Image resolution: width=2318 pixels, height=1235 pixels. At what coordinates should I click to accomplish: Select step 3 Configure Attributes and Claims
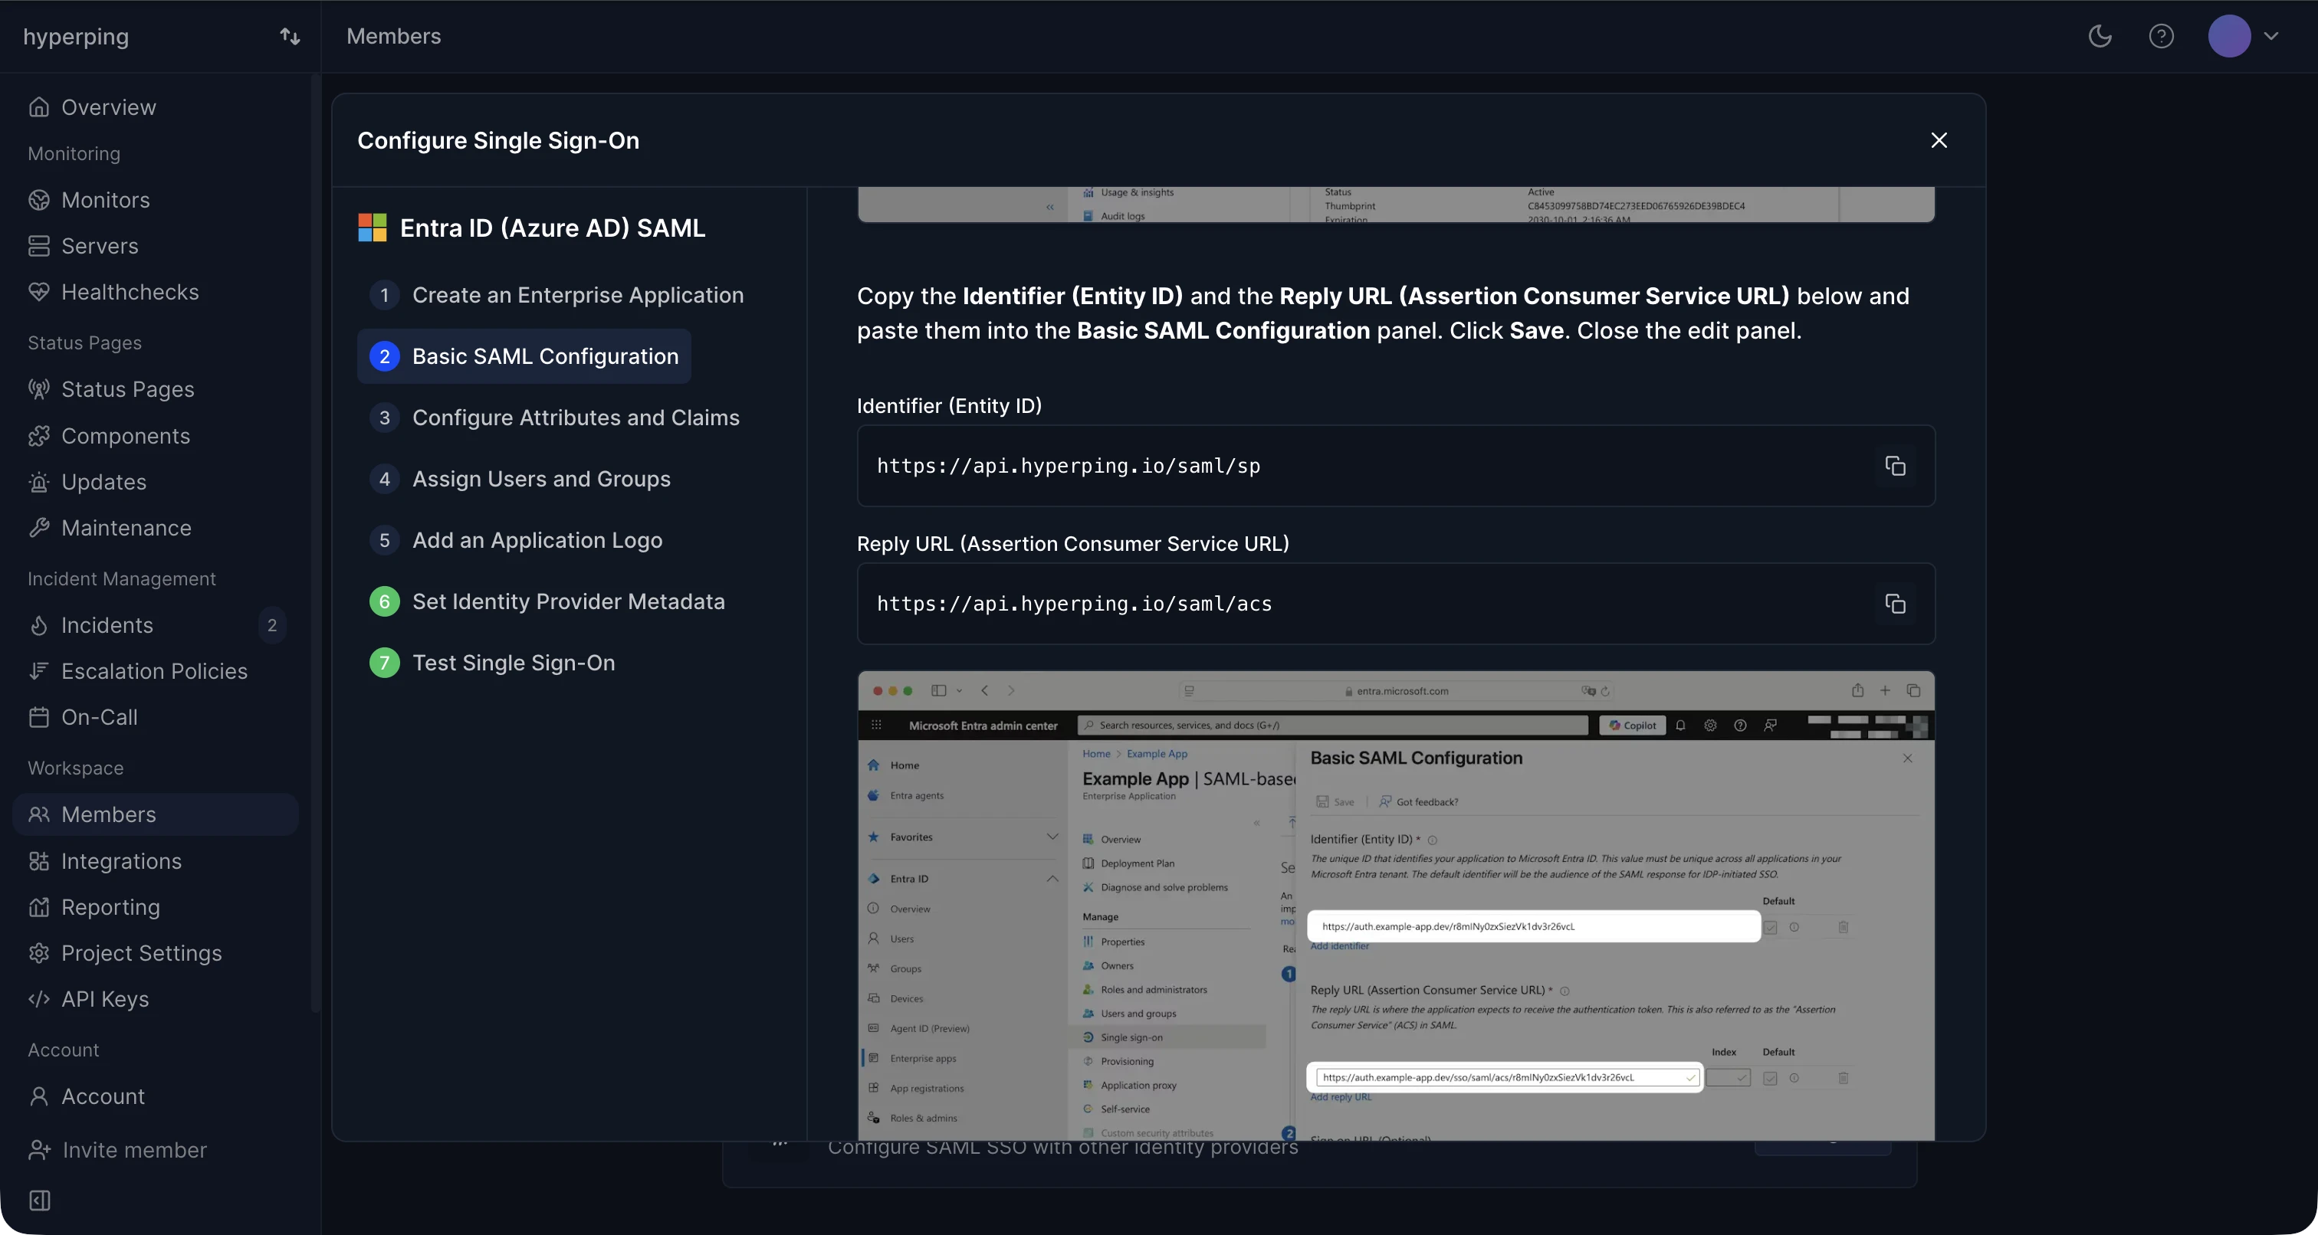tap(554, 418)
